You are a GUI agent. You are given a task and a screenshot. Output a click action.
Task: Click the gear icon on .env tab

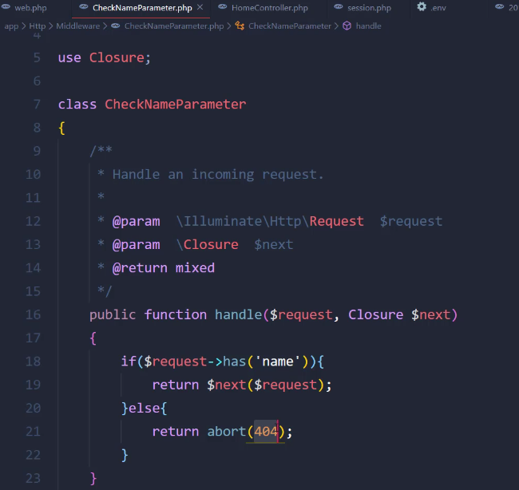coord(422,7)
